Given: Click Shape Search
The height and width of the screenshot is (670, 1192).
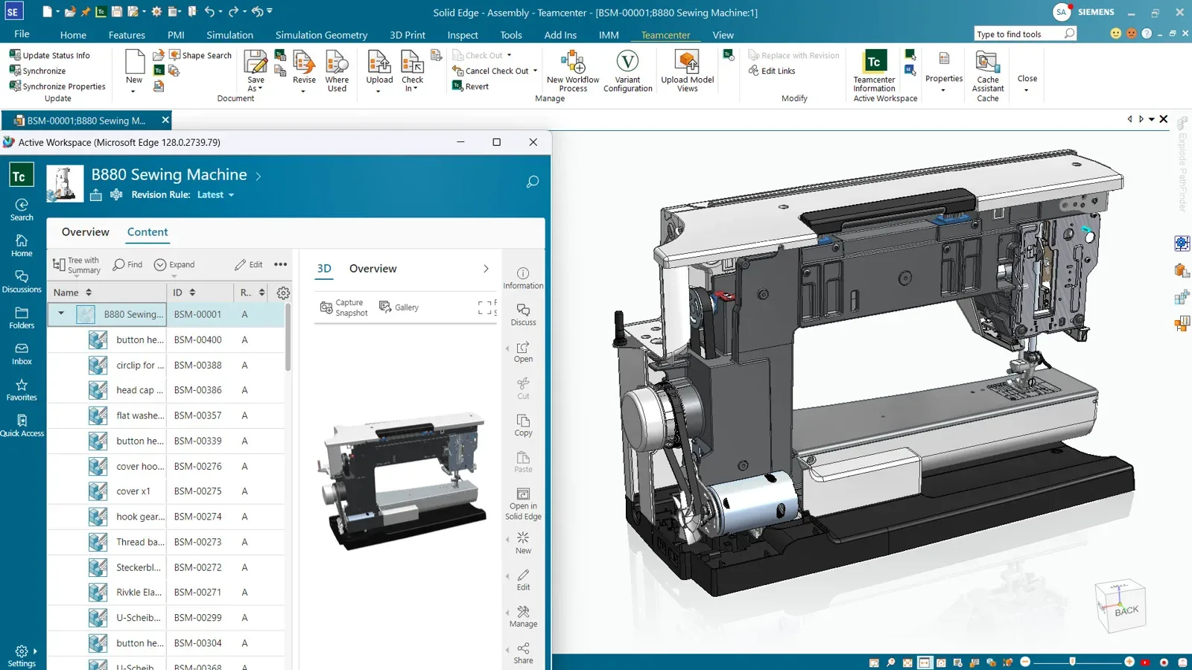Looking at the screenshot, I should pyautogui.click(x=200, y=55).
